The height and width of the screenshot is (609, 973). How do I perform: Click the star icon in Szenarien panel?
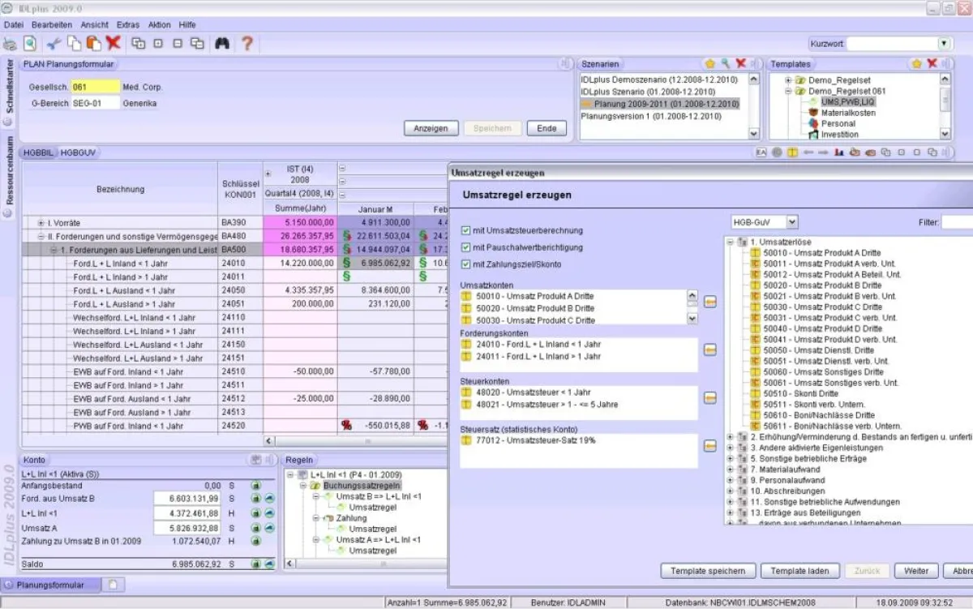pyautogui.click(x=709, y=64)
